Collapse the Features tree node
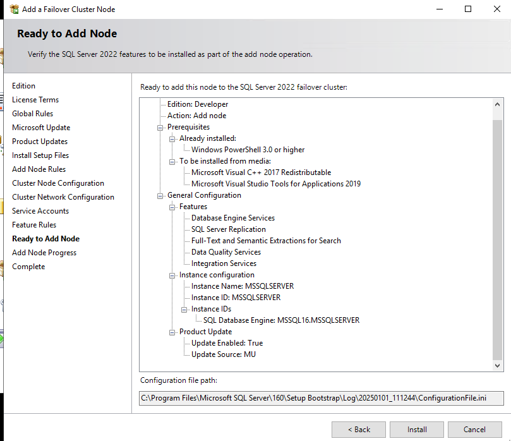The width and height of the screenshot is (511, 441). pos(172,207)
